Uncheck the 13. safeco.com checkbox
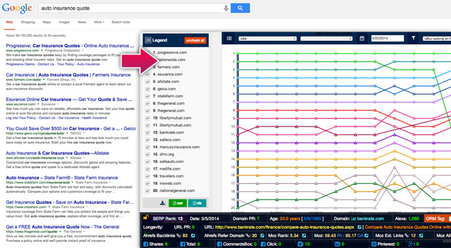Image resolution: width=451 pixels, height=248 pixels. tap(147, 140)
